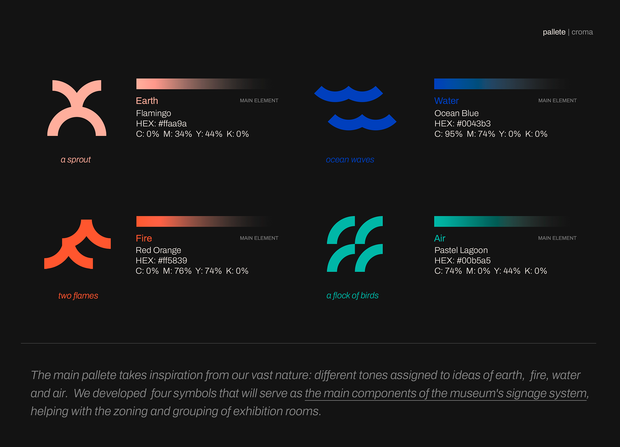Select the Ocean Blue gradient bar

[x=501, y=84]
